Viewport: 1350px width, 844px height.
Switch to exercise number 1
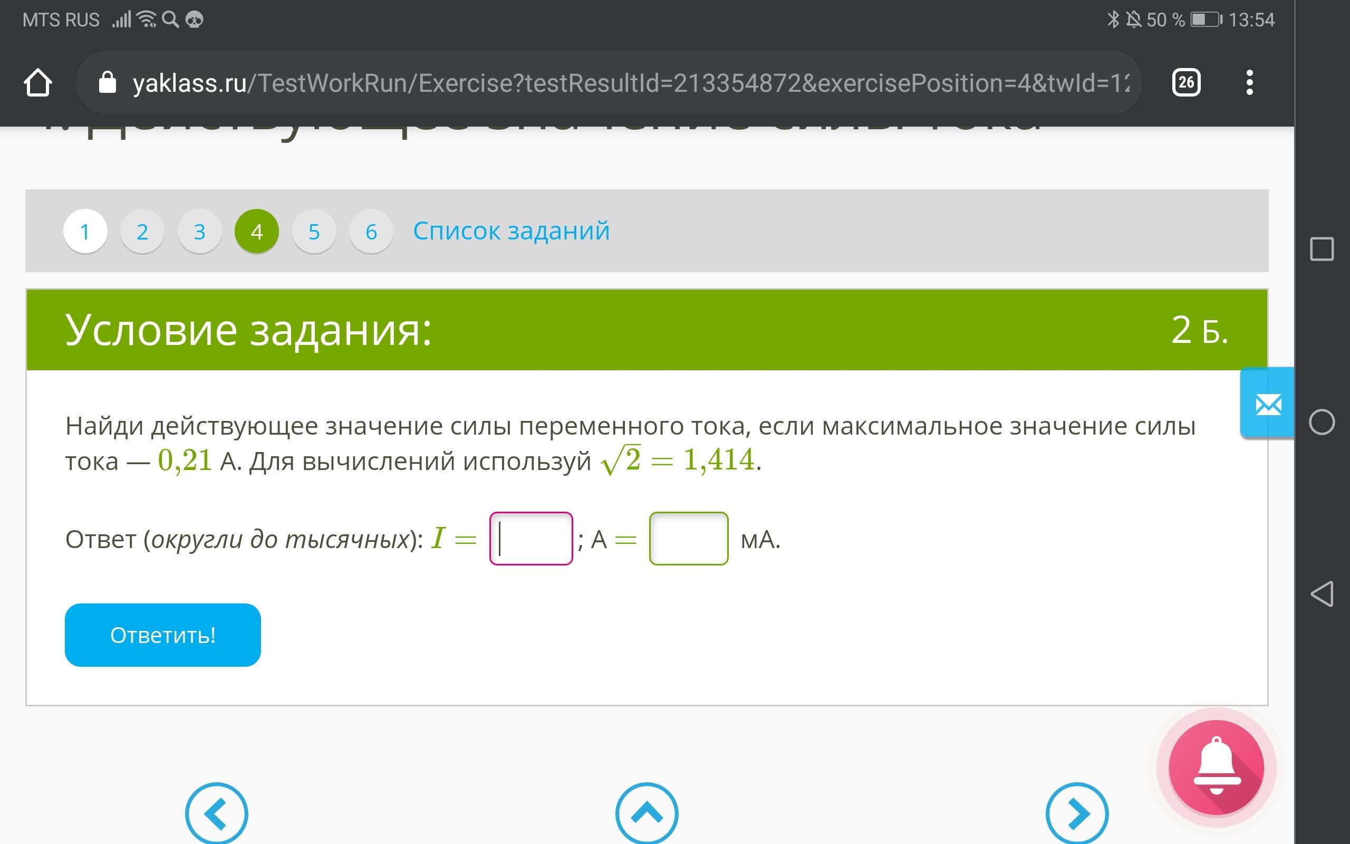coord(85,231)
